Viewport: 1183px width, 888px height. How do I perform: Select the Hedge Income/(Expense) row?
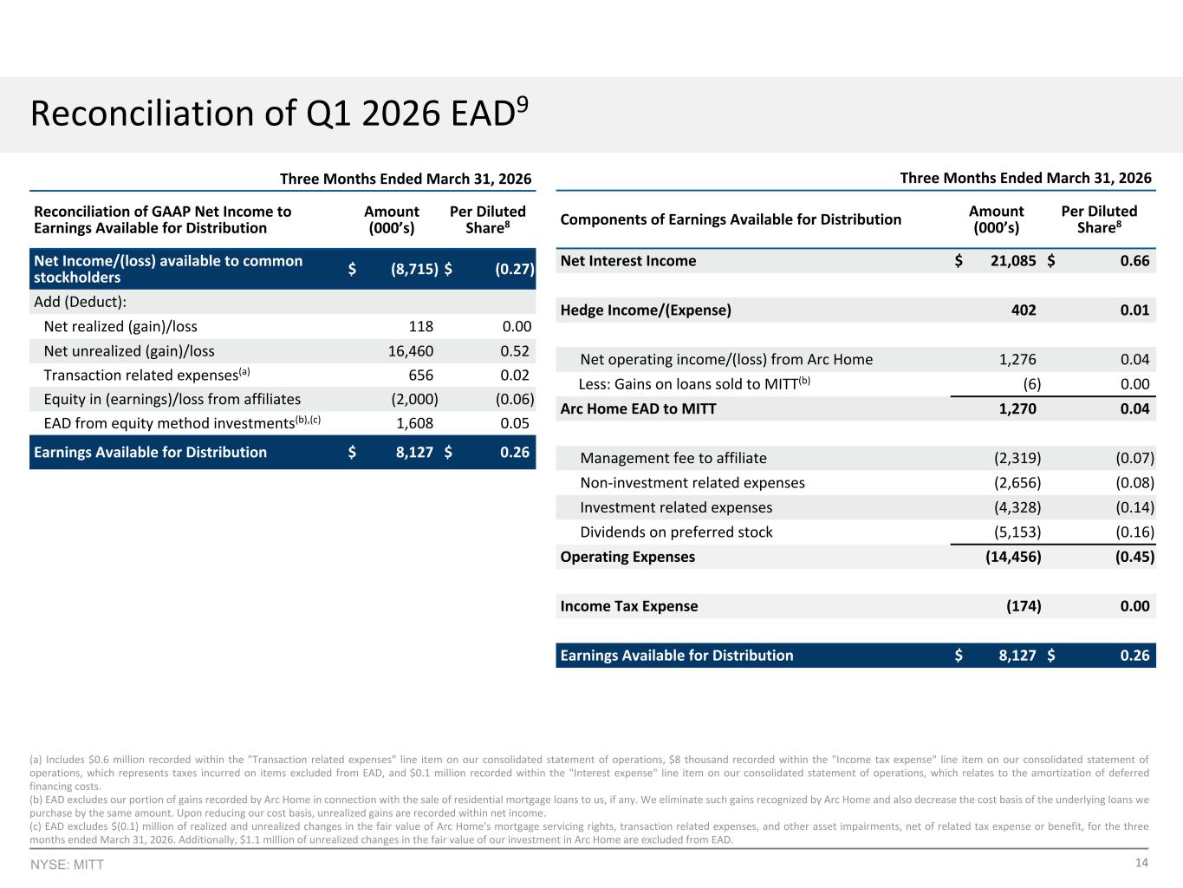point(855,310)
